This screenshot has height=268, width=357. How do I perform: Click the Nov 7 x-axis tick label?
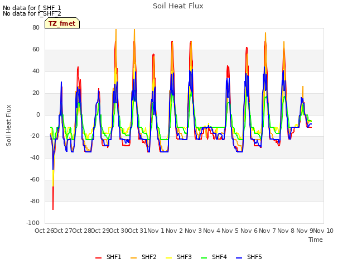(x=268, y=231)
